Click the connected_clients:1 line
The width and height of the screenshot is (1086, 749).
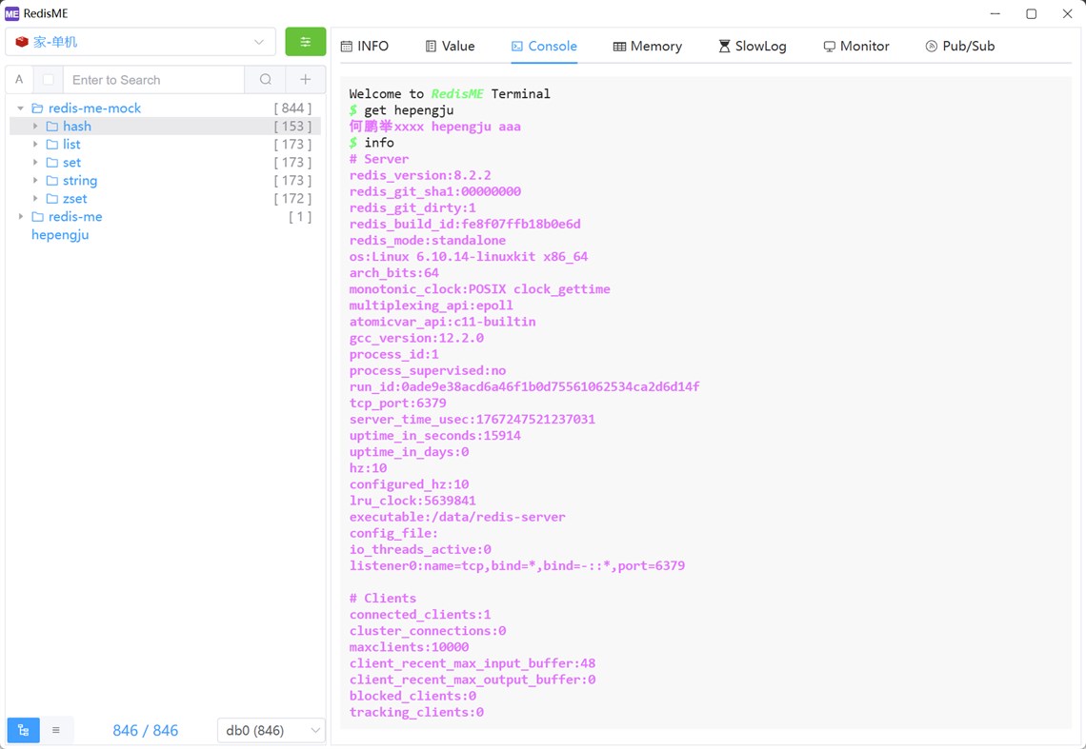tap(420, 615)
